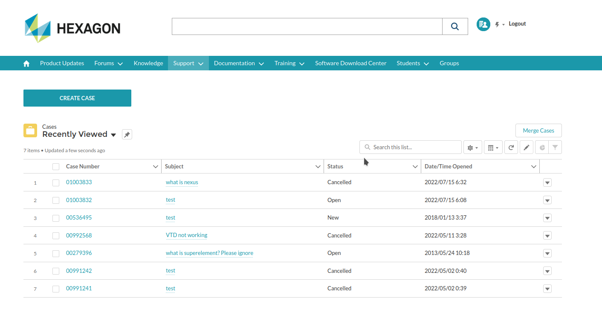Check the box for case 00279396
The height and width of the screenshot is (330, 602).
56,253
